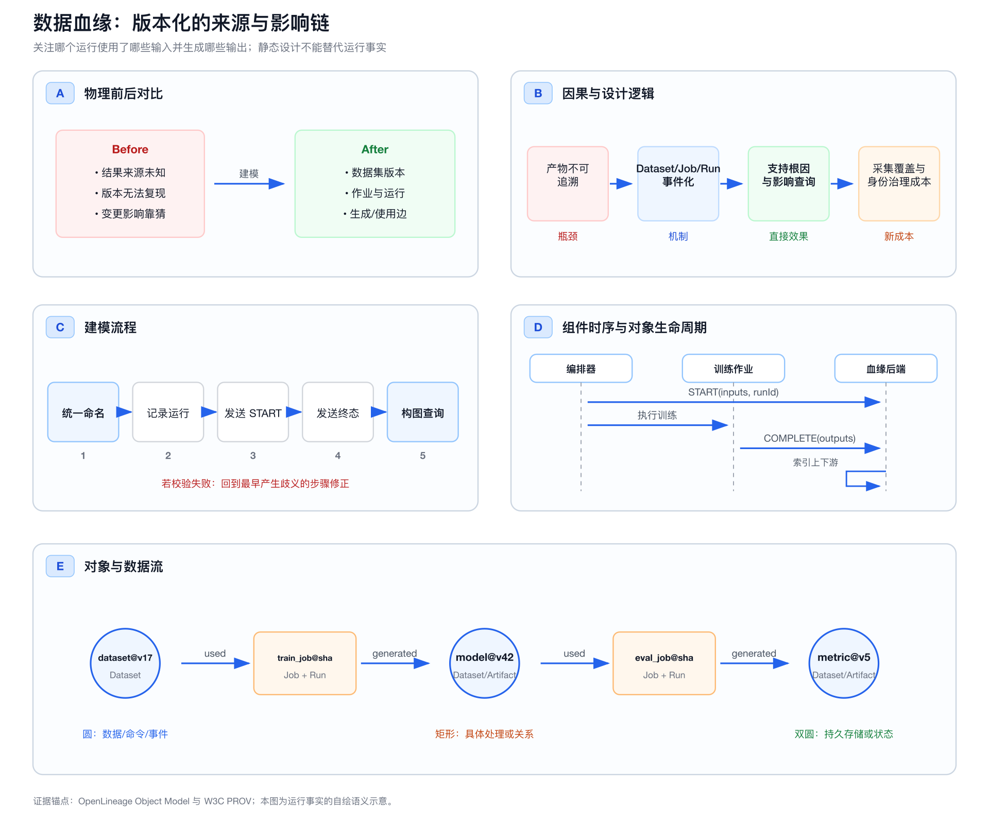Click the blue legend 圆：数据/命令/事件
Screen dimensions: 989x824
point(125,734)
